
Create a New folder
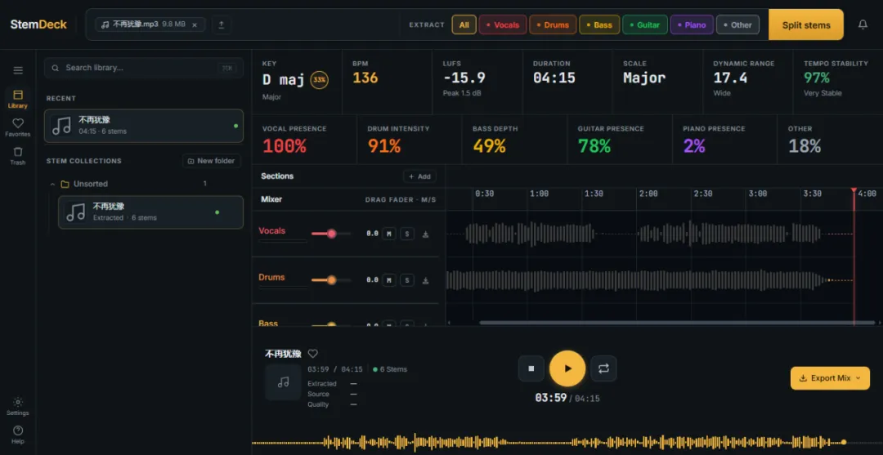[x=212, y=161]
